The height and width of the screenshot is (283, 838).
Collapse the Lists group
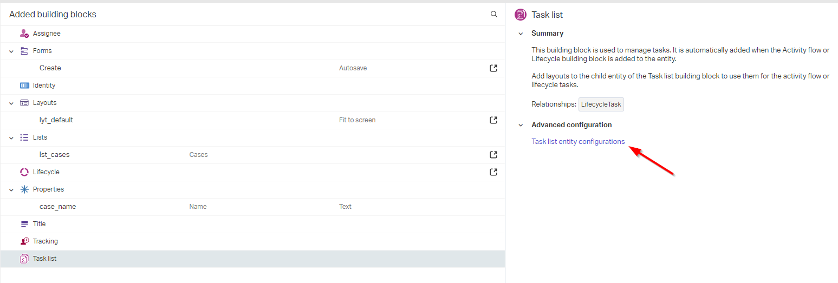tap(11, 137)
